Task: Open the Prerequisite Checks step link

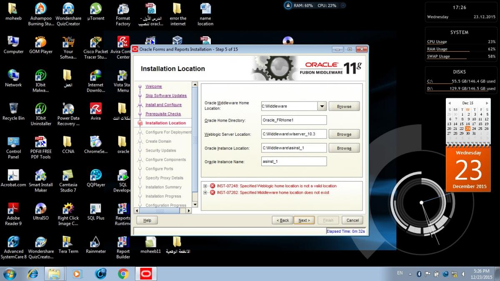Action: 163,114
